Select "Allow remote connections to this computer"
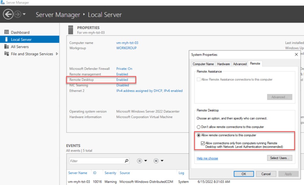This screenshot has width=304, height=185. tap(199, 135)
